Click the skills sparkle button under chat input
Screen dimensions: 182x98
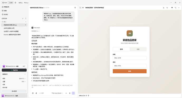[x=41, y=93]
